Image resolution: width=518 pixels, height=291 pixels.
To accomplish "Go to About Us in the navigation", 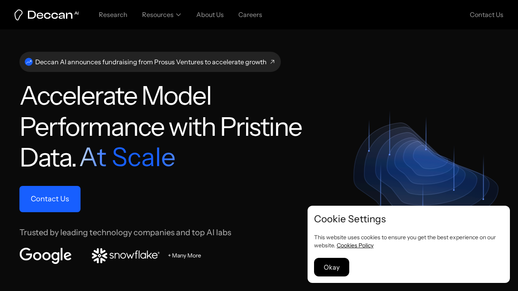I will tap(210, 15).
